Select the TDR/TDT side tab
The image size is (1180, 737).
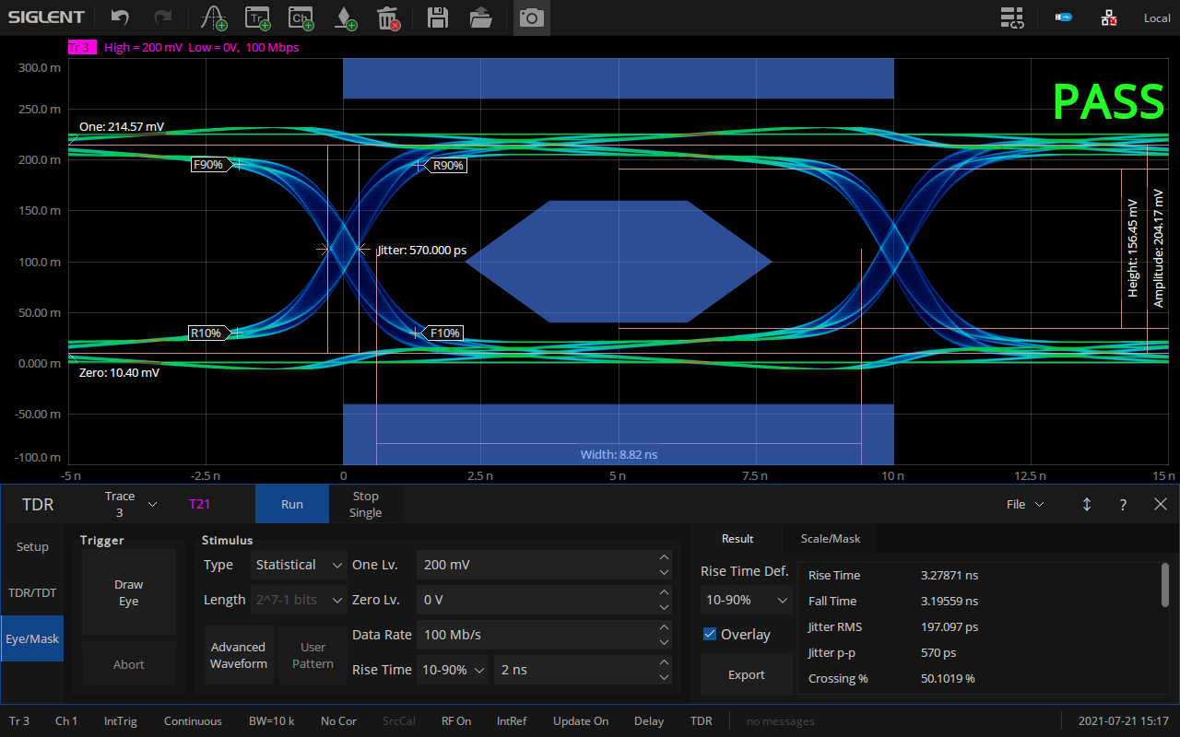tap(32, 592)
